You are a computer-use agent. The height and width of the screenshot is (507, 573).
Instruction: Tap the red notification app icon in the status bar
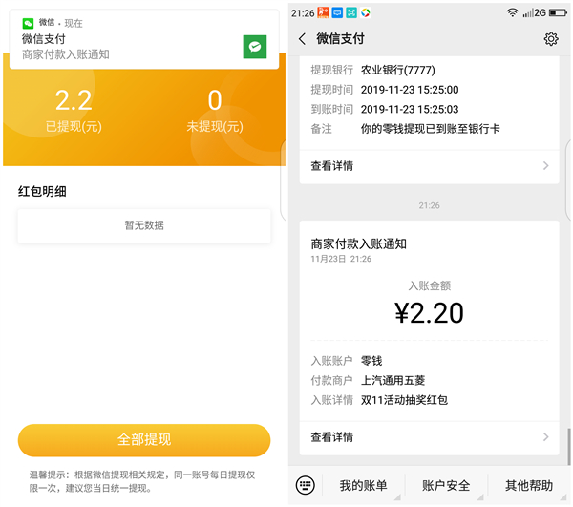(323, 12)
